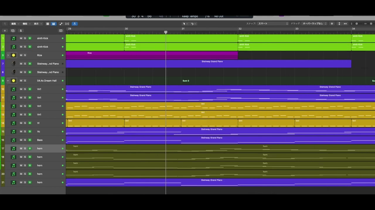Select track 18 horn name
This screenshot has width=375, height=210.
tap(40, 157)
